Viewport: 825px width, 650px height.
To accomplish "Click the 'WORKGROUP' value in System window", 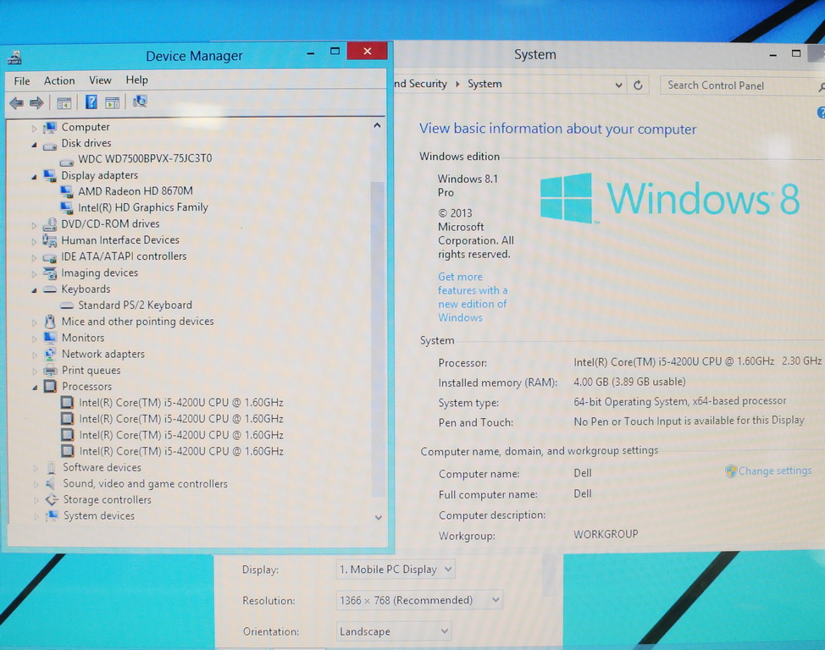I will 606,534.
